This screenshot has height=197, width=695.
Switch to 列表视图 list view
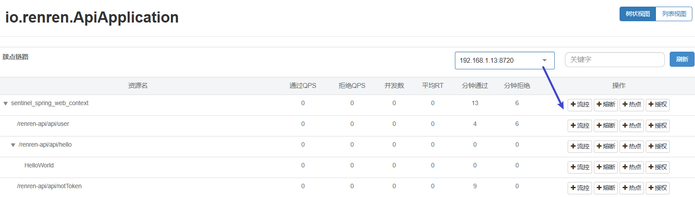[x=674, y=14]
